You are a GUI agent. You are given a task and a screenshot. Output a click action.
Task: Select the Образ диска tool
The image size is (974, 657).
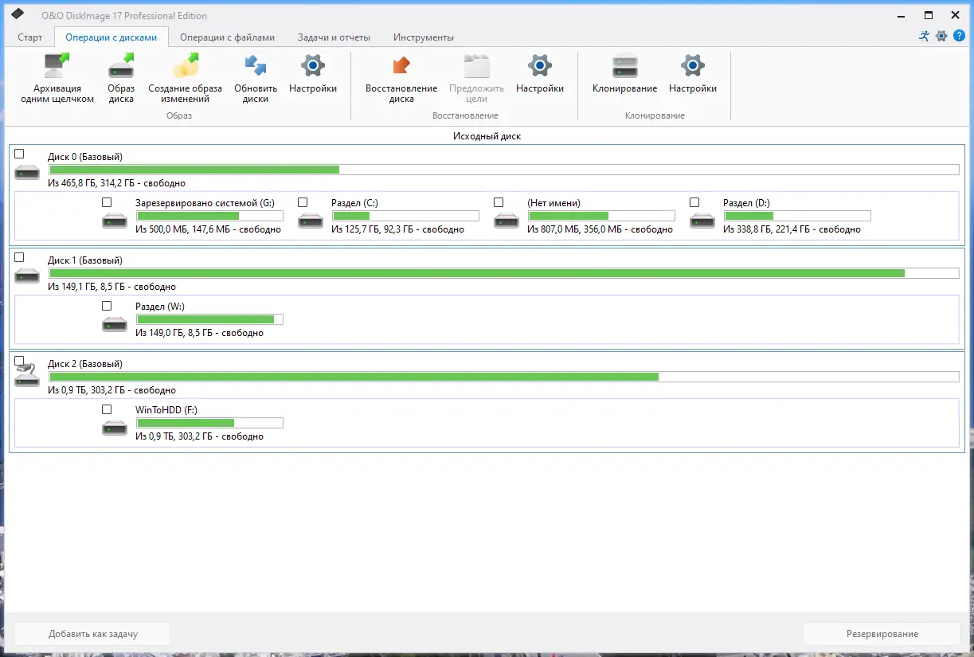point(121,66)
